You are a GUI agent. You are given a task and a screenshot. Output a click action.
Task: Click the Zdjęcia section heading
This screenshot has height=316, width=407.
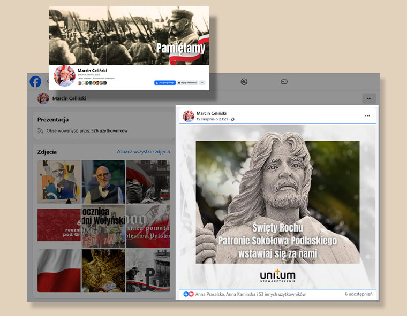(47, 152)
